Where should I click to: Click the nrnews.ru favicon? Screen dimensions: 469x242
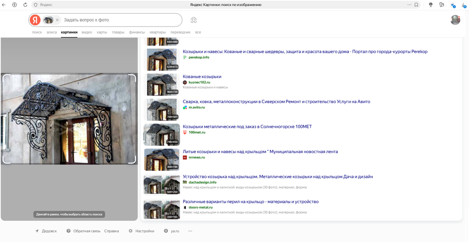click(185, 157)
